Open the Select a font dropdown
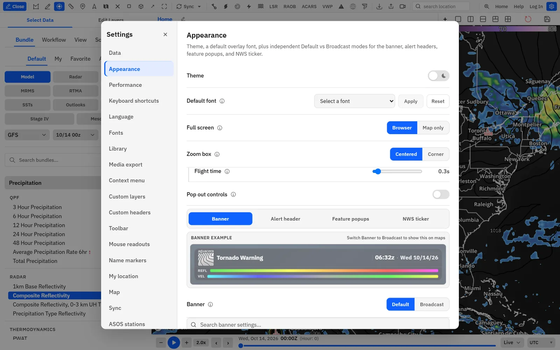This screenshot has width=560, height=350. (x=355, y=101)
